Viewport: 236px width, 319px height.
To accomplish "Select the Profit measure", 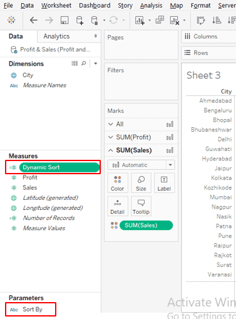I will pyautogui.click(x=30, y=177).
